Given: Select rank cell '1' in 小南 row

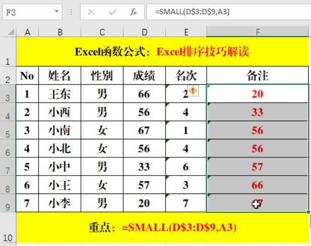Looking at the screenshot, I should [x=186, y=130].
